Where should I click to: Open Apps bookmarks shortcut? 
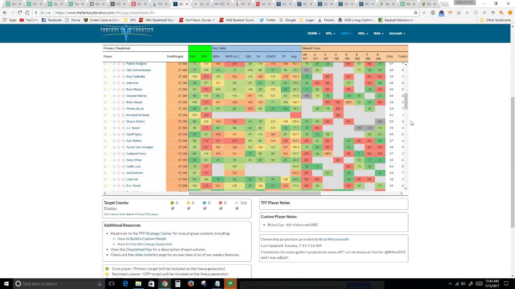[10, 20]
